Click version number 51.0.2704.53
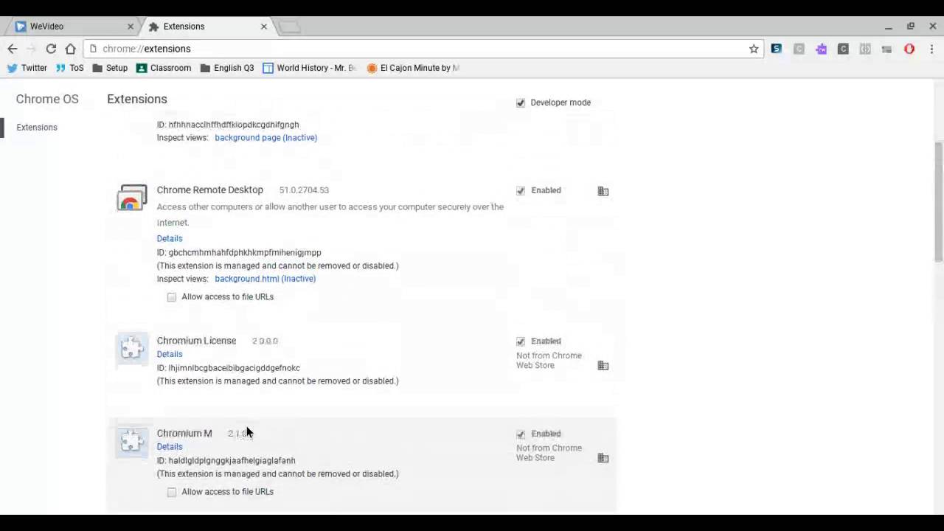 pyautogui.click(x=304, y=190)
